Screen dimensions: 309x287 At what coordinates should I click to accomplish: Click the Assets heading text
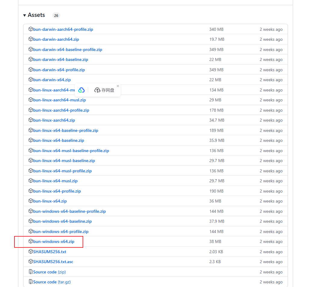(x=36, y=15)
